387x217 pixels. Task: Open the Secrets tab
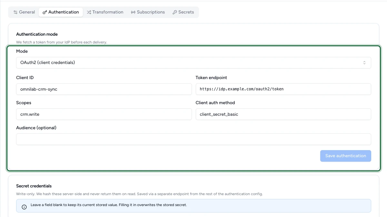coord(183,12)
